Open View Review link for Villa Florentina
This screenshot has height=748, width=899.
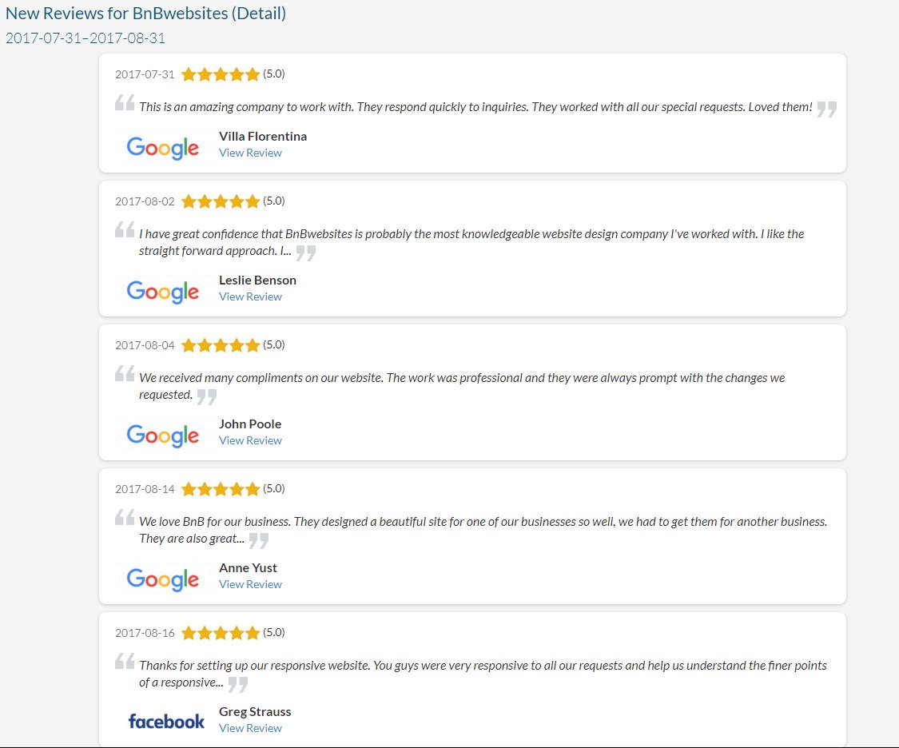point(250,153)
